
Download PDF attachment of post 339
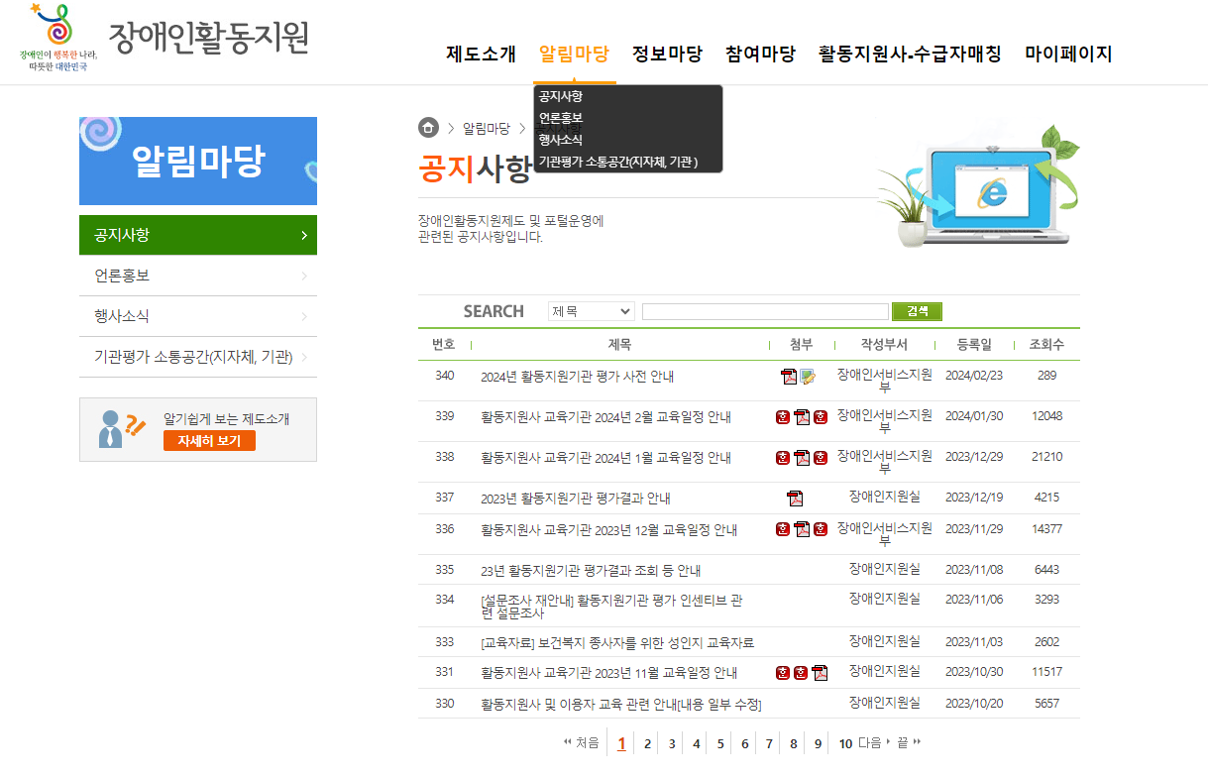(x=802, y=417)
